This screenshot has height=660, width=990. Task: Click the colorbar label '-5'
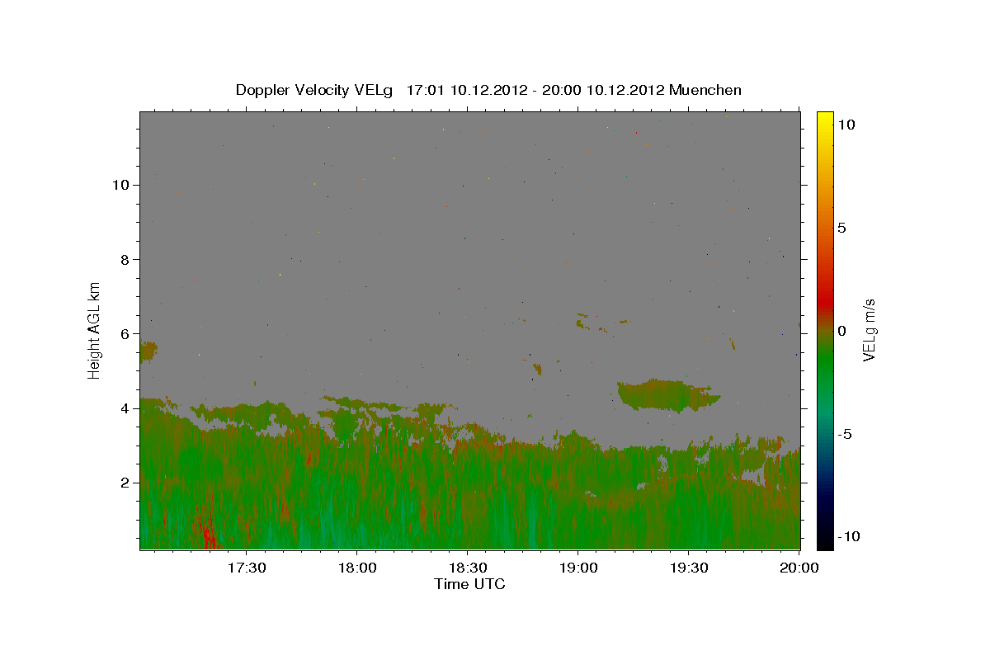pyautogui.click(x=846, y=434)
